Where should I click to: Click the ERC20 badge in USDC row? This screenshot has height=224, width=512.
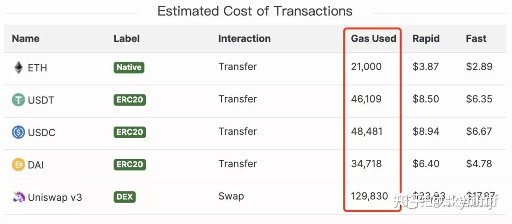click(130, 132)
